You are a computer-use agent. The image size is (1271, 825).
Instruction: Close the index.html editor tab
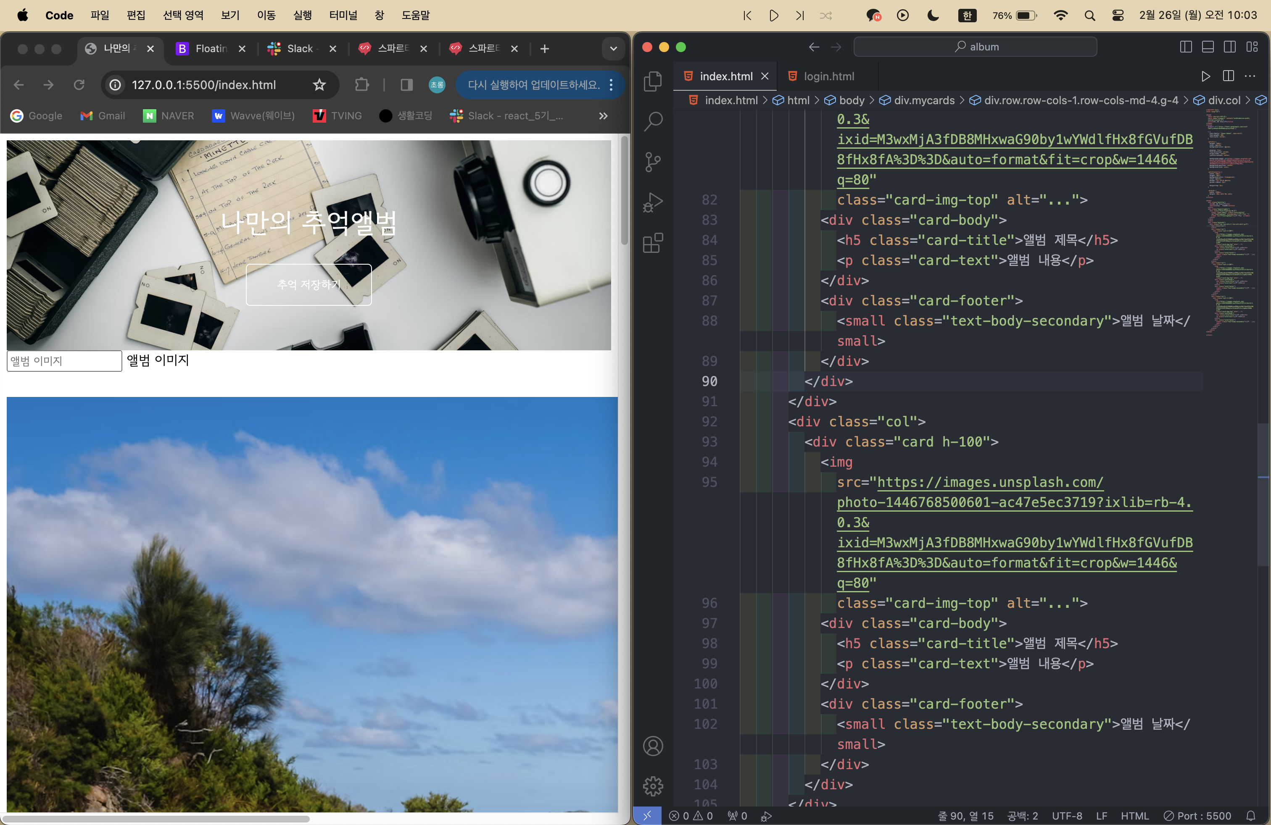[x=765, y=76]
